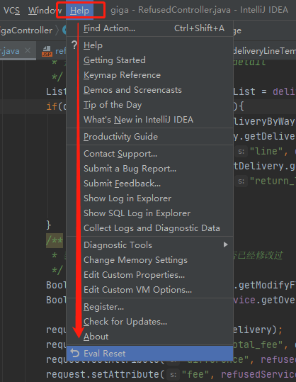Open Getting Started
Screen dimensions: 296x382
click(150, 60)
